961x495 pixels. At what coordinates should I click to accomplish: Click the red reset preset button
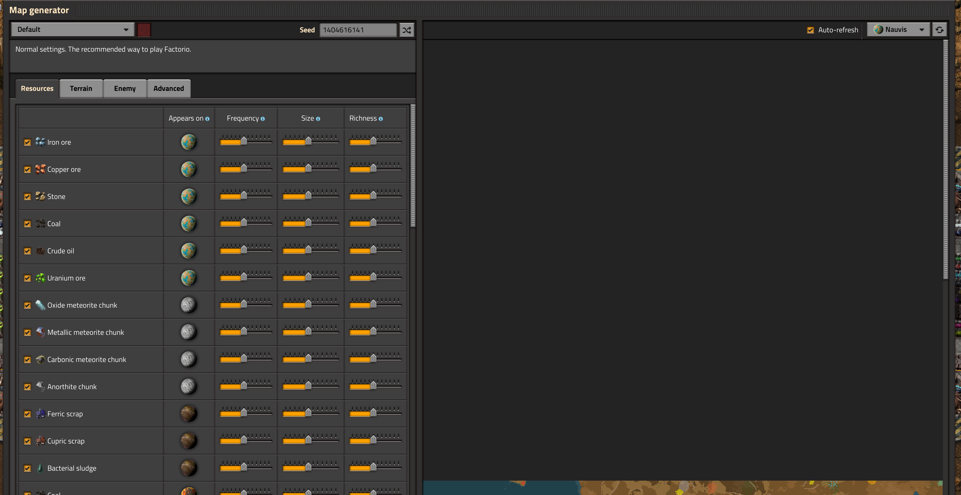pyautogui.click(x=144, y=30)
